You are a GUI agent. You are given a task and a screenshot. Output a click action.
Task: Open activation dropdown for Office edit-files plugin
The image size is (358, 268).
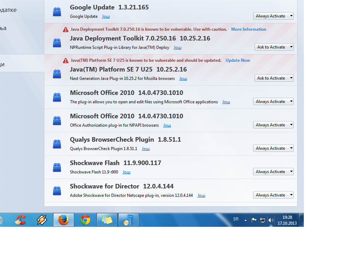(x=273, y=102)
